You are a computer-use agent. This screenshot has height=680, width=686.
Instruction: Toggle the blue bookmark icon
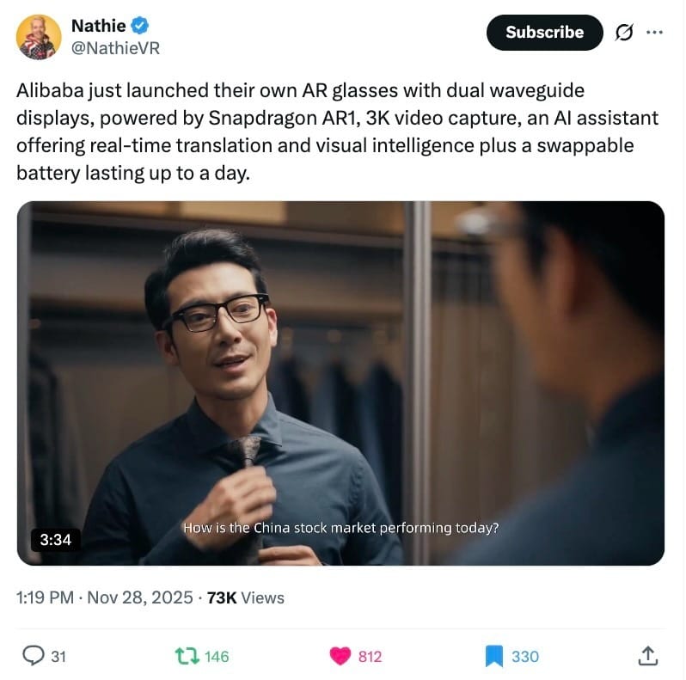[x=494, y=656]
